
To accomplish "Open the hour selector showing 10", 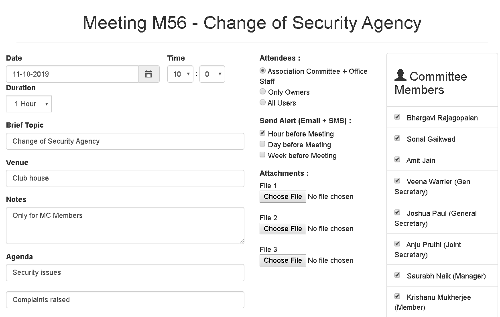I will tap(180, 74).
